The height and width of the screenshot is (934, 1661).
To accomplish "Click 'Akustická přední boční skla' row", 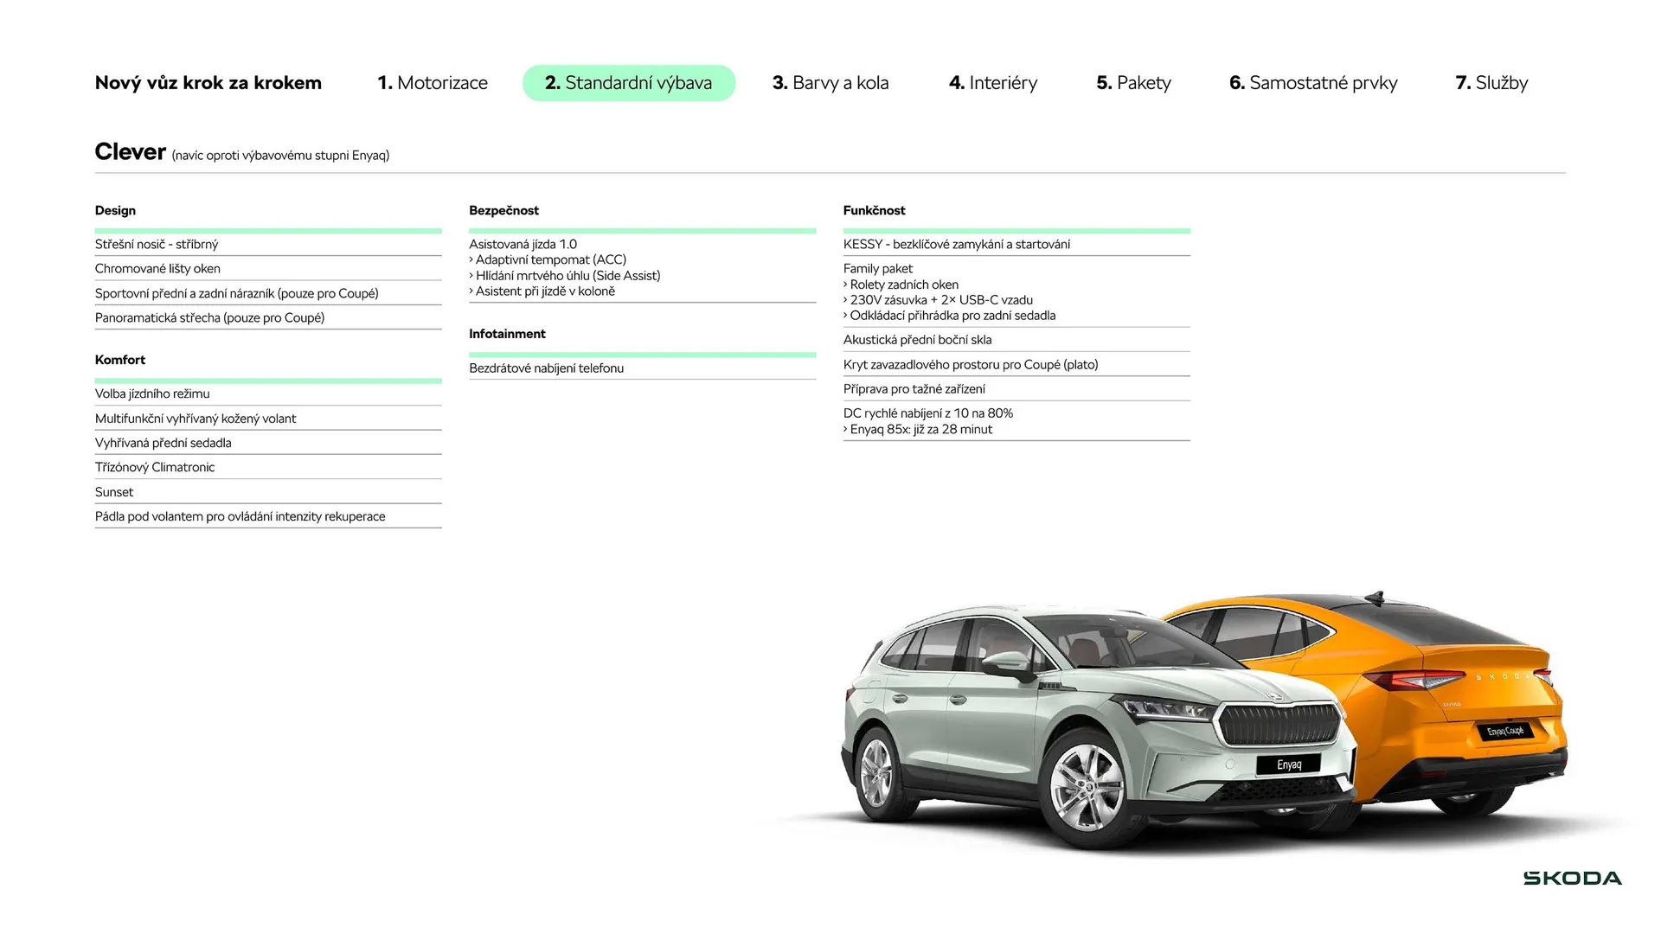I will tap(1016, 340).
